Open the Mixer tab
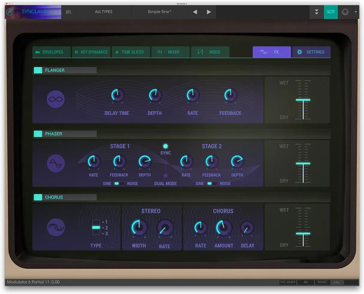This screenshot has width=364, height=294. coord(170,52)
